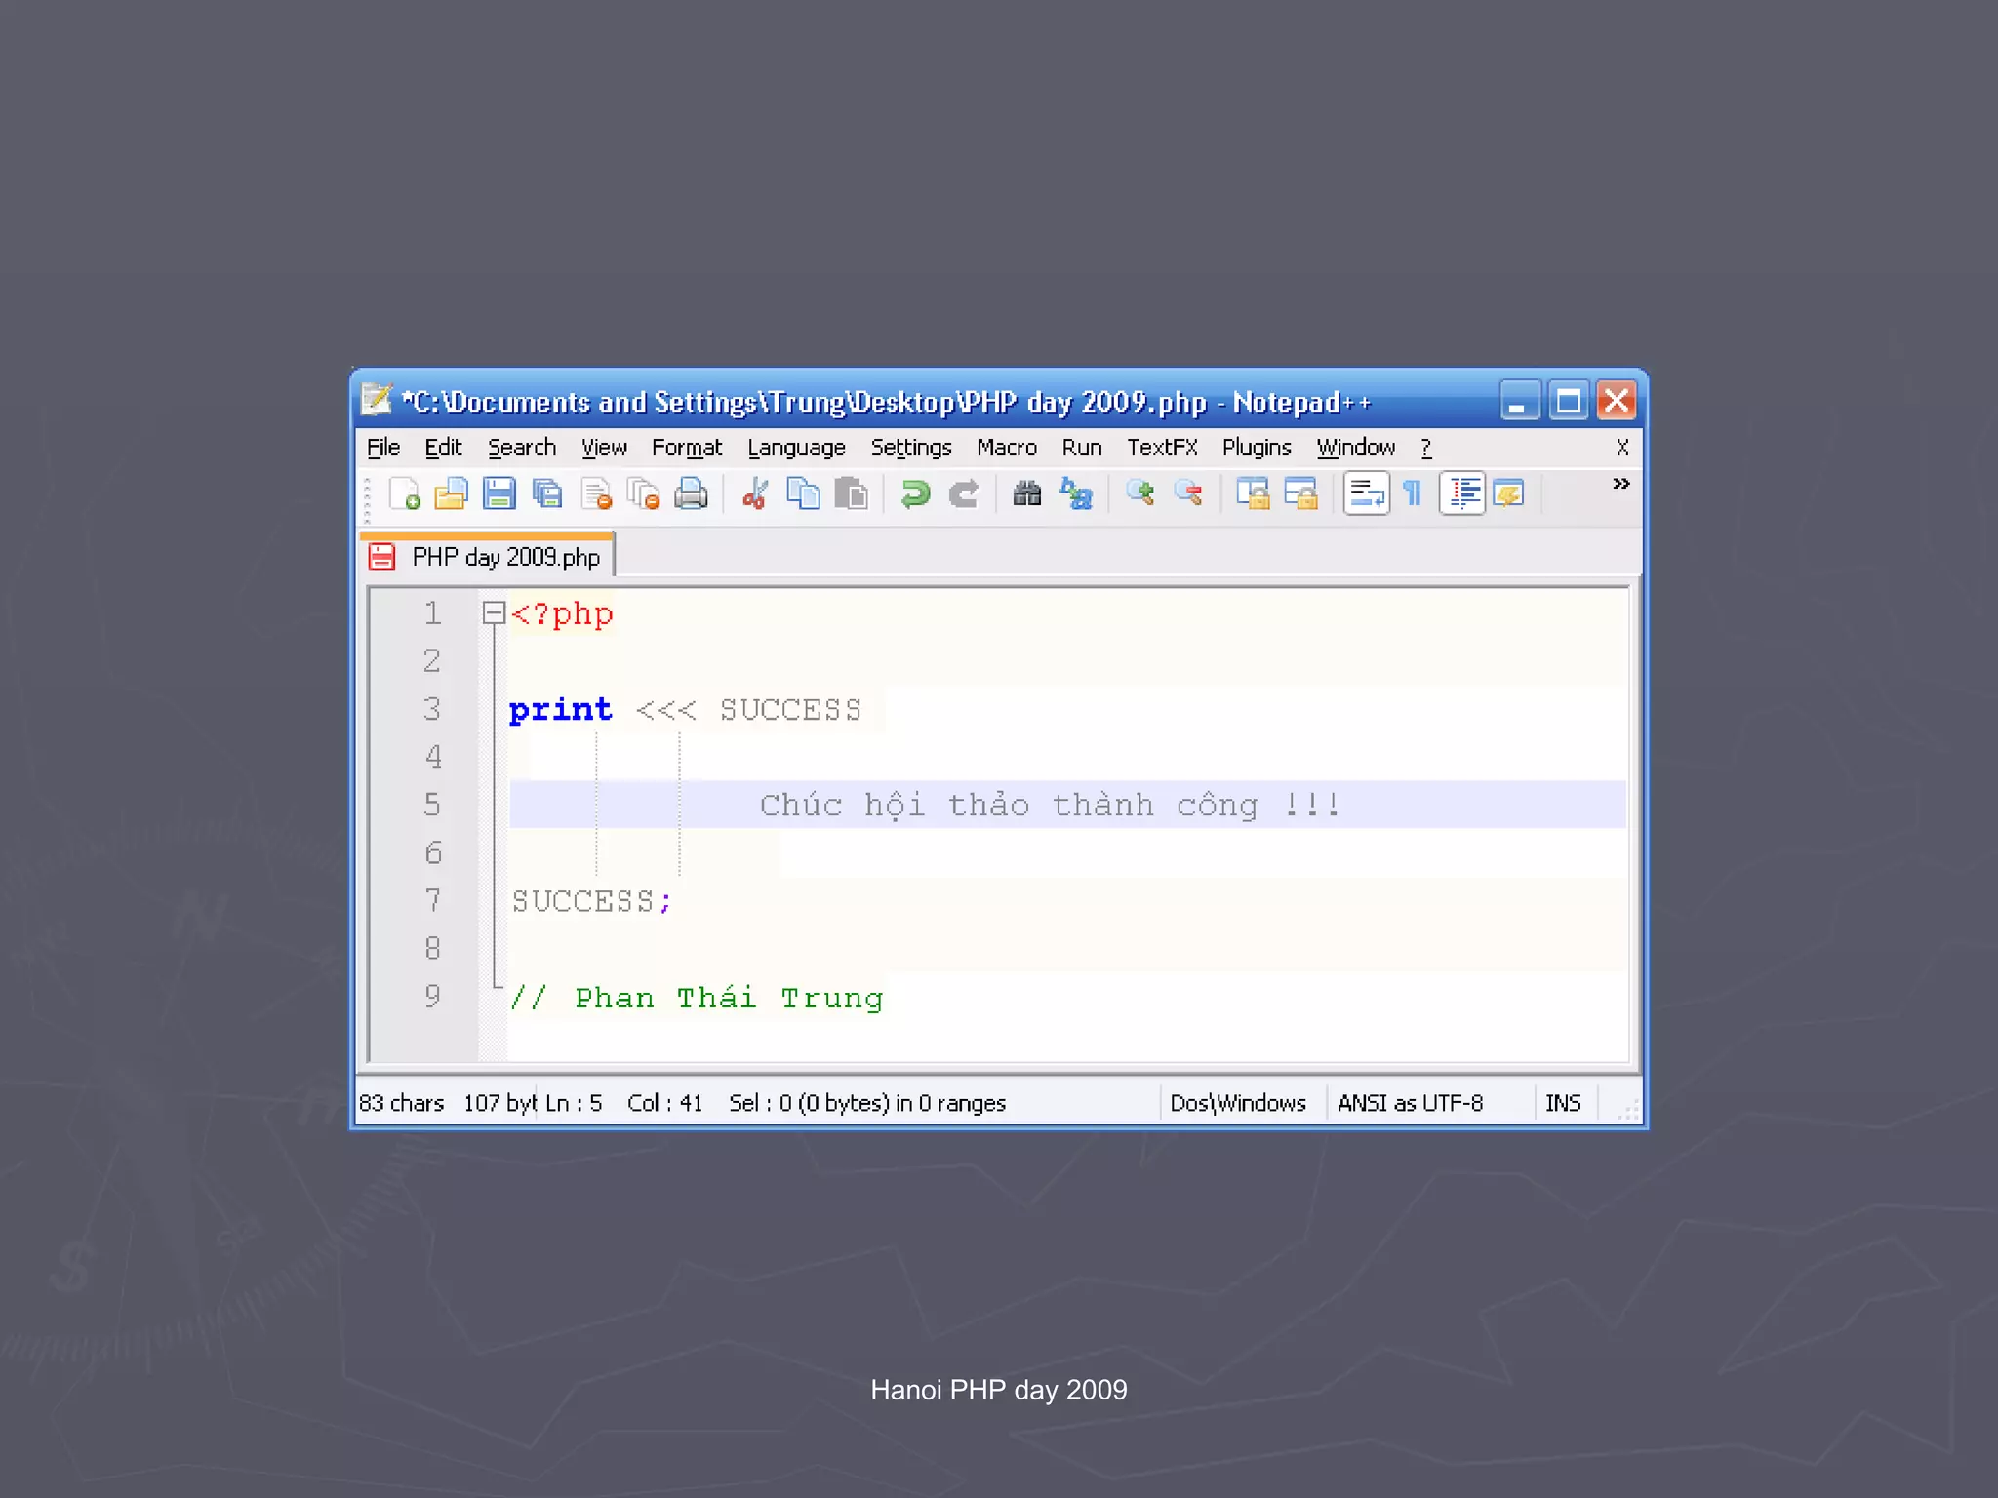
Task: Close document with menu bar X button
Action: click(1621, 448)
